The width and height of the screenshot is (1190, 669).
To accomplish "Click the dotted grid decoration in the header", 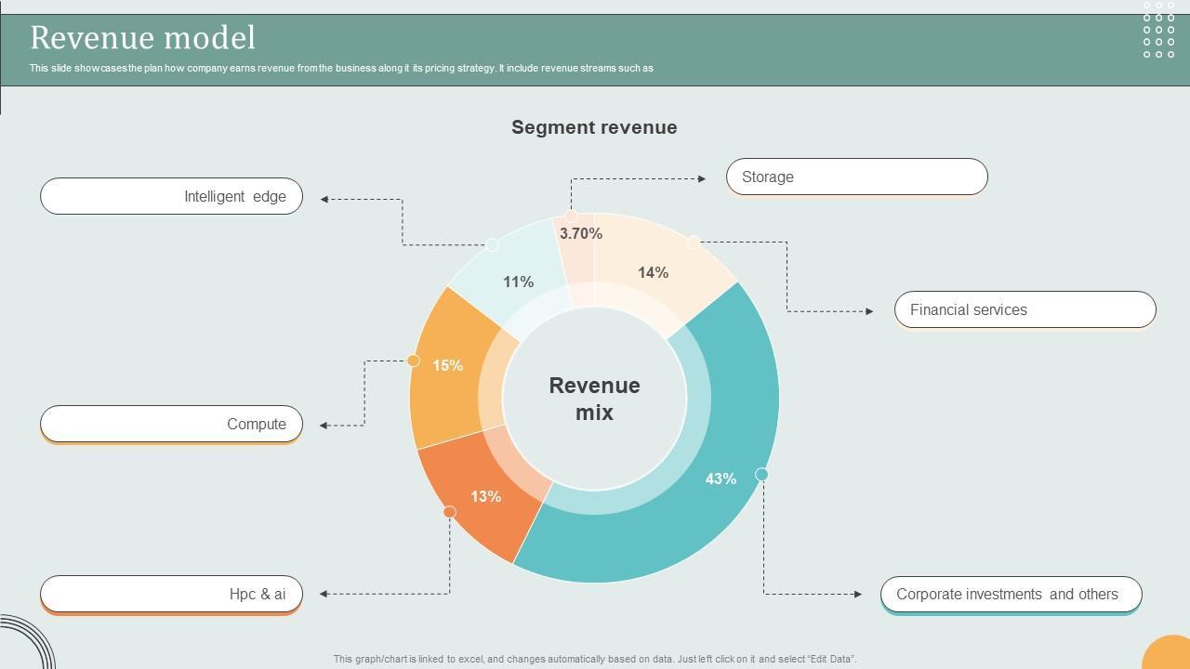I will 1158,30.
